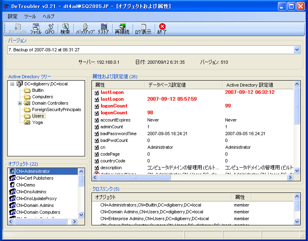Sort cross-links by 属性 column header
This screenshot has width=308, height=241.
[x=241, y=197]
